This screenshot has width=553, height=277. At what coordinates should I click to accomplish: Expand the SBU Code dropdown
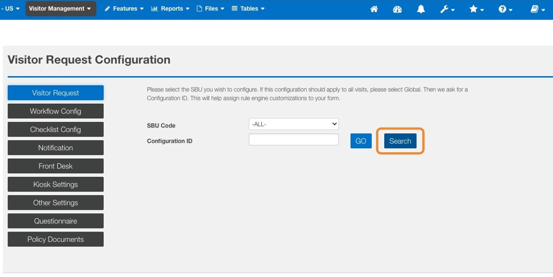click(294, 124)
